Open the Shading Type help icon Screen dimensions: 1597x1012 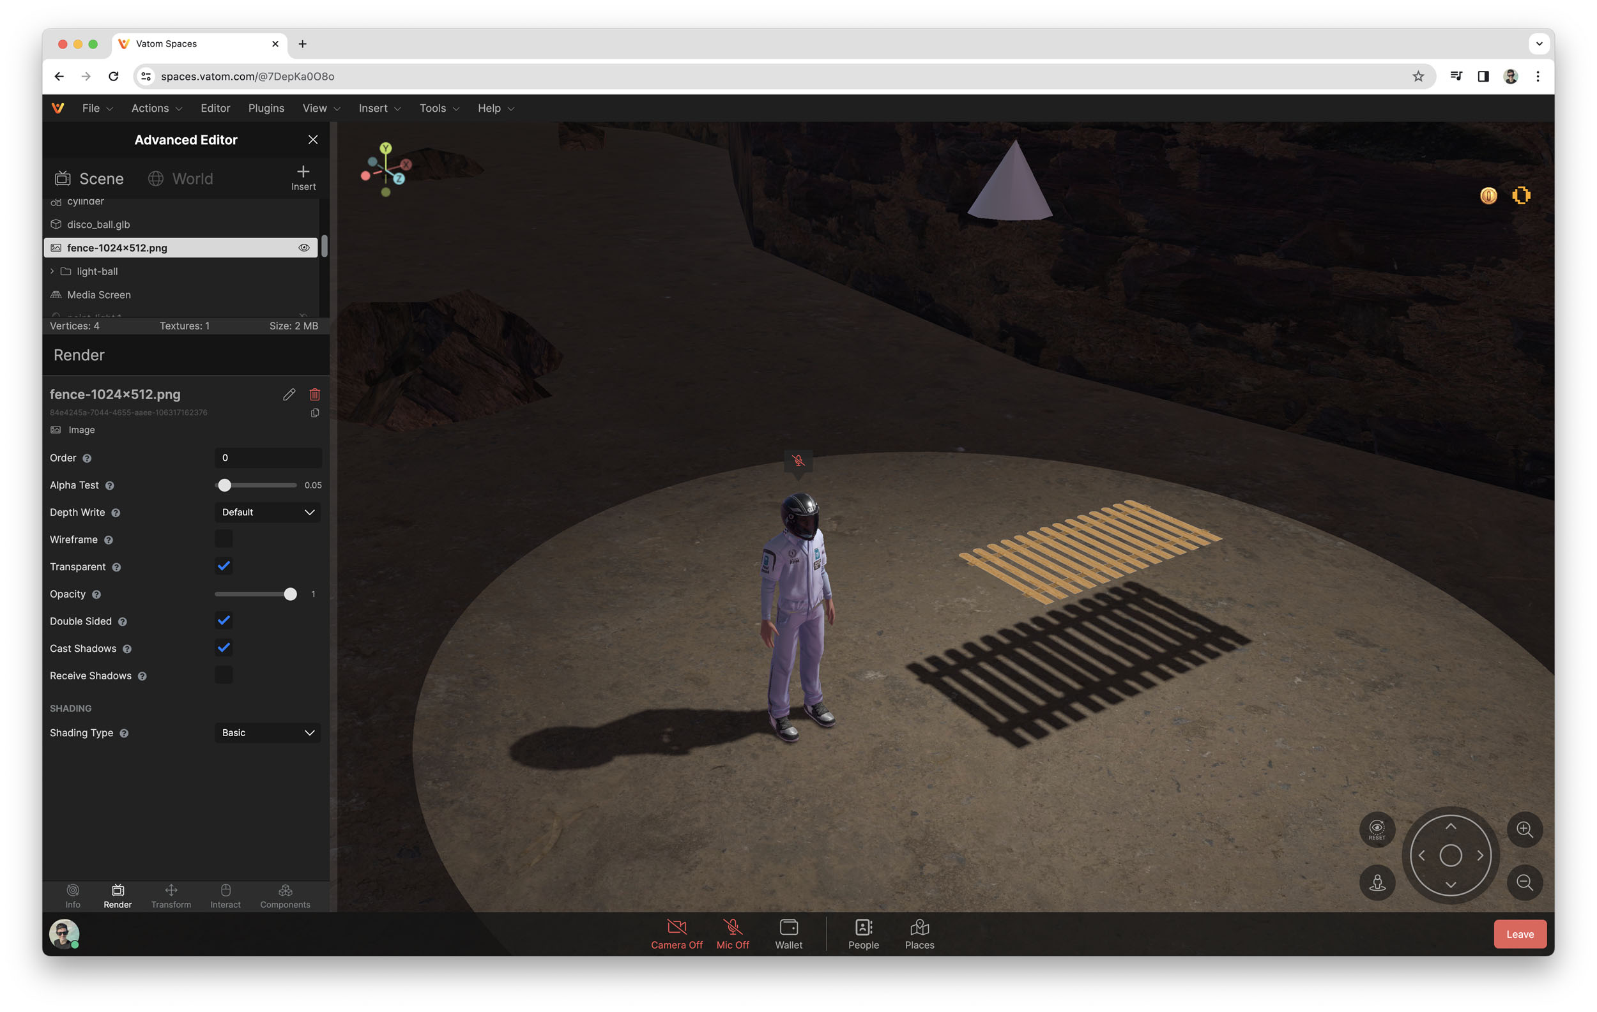coord(124,733)
